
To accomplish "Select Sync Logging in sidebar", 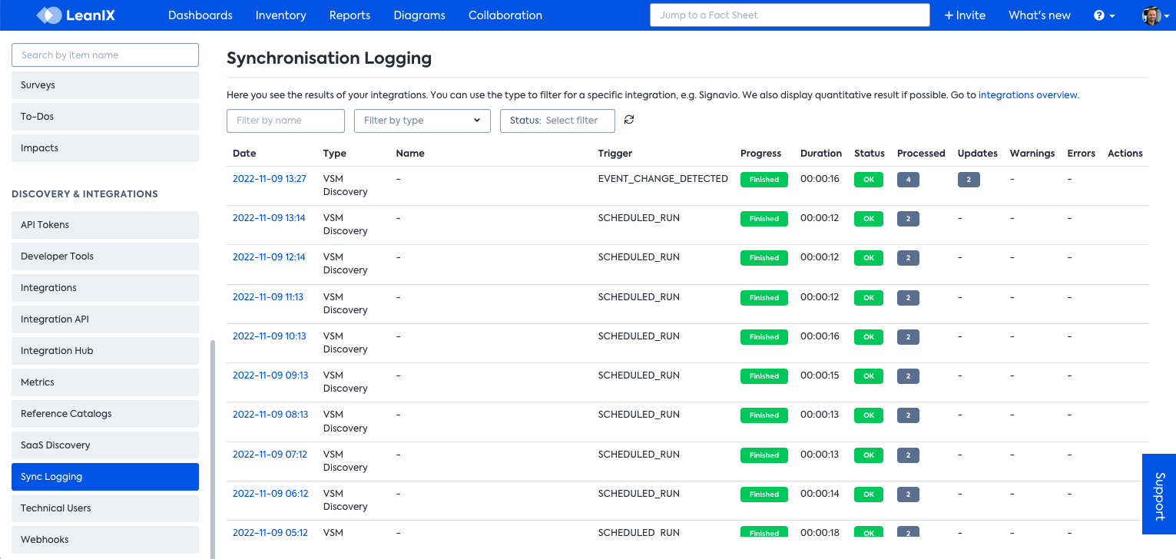I will [x=105, y=477].
